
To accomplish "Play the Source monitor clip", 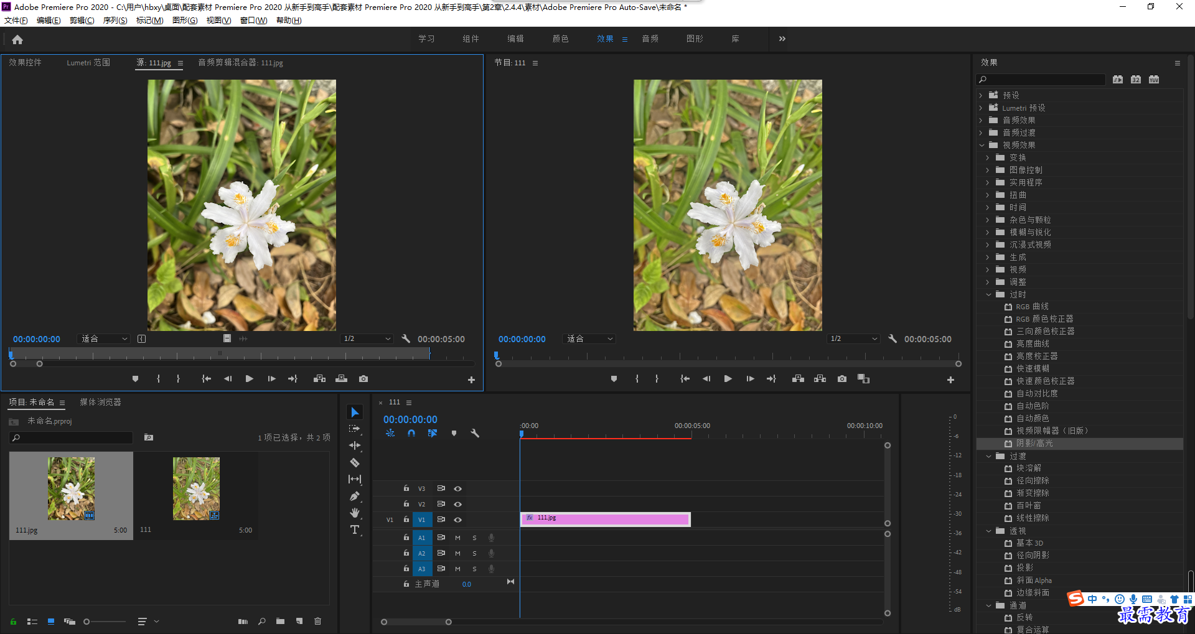I will (250, 379).
